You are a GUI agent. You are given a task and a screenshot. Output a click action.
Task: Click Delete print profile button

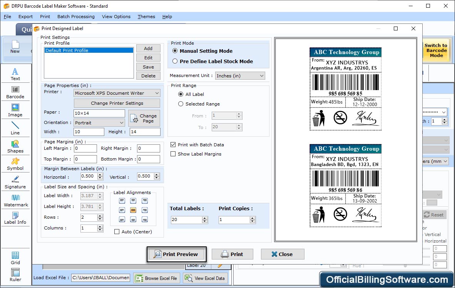tap(148, 76)
